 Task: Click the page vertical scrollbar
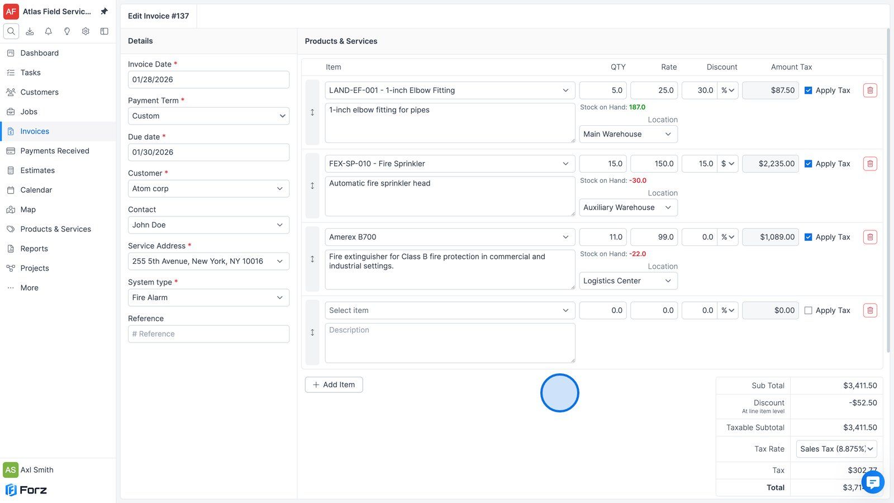(x=888, y=190)
